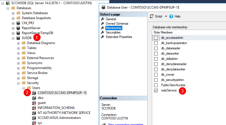226x125 pixels.
Task: Tick the db_ddladmin role checkbox
Action: pos(156,59)
